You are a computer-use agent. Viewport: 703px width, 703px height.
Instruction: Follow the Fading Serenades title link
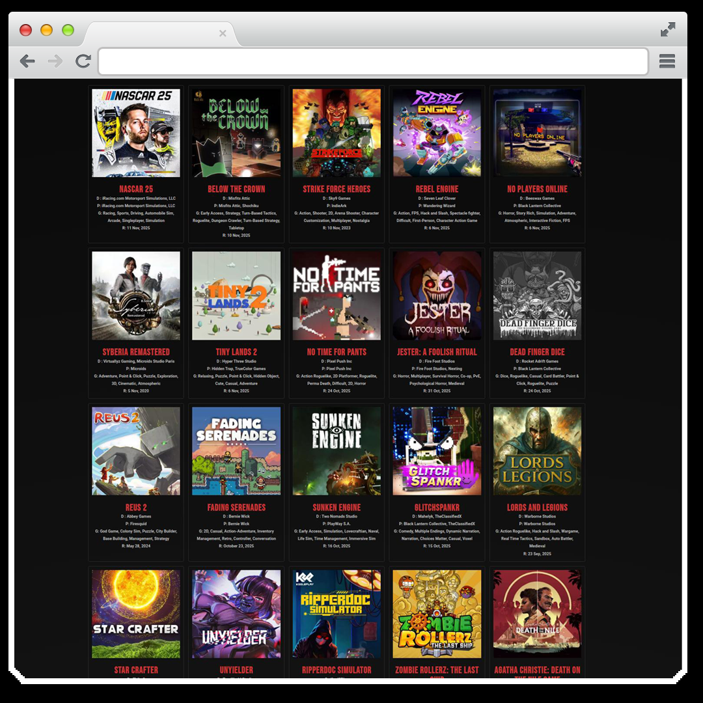pos(236,508)
